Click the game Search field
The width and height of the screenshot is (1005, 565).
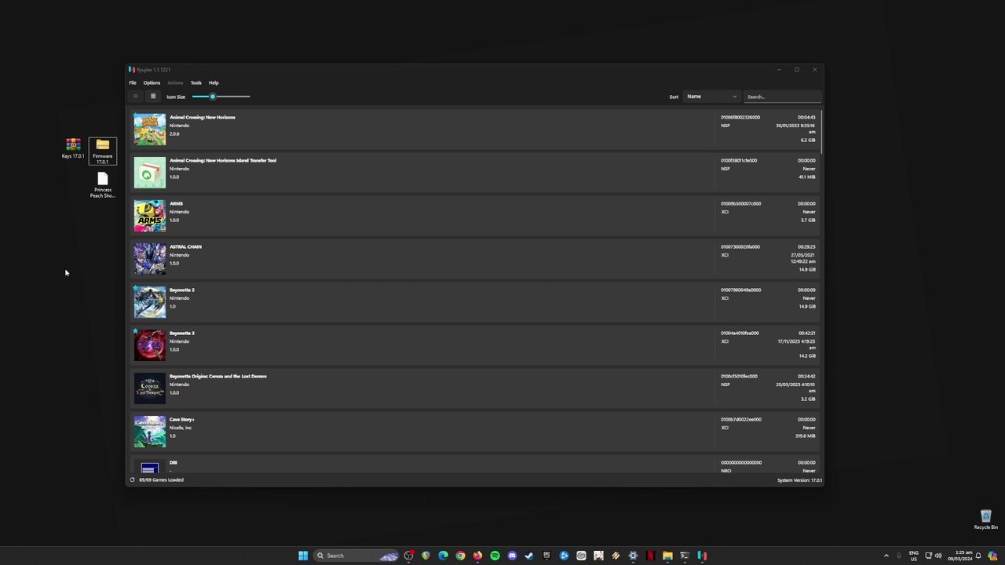coord(782,97)
